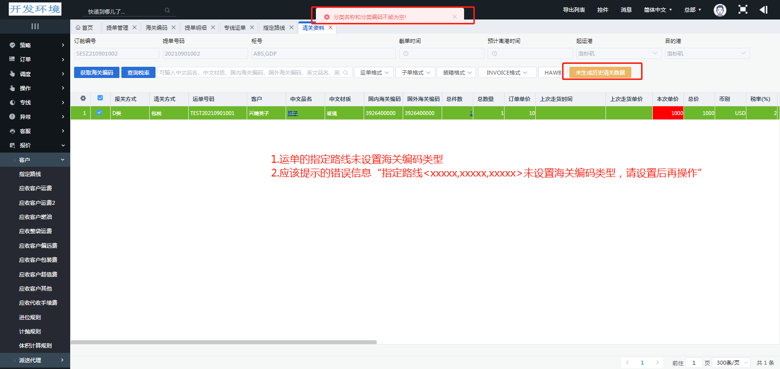Screen dimensions: 780x369
Task: Click 未生成历史清关数据 orange button
Action: click(x=600, y=73)
